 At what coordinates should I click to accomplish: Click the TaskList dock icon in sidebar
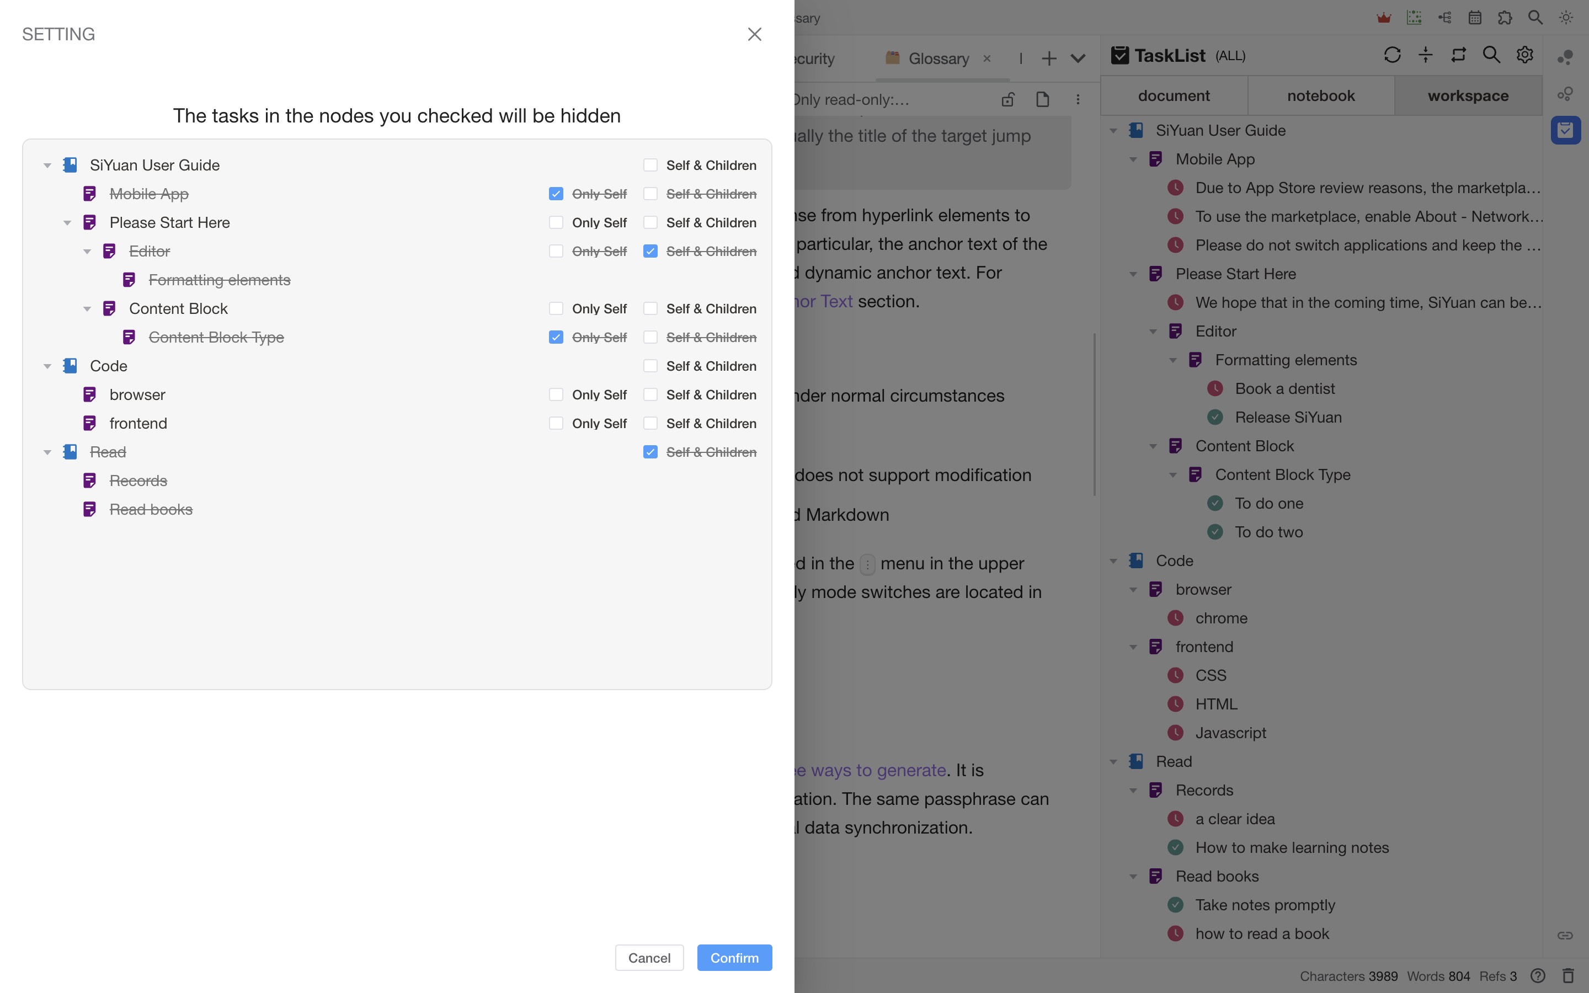tap(1565, 130)
